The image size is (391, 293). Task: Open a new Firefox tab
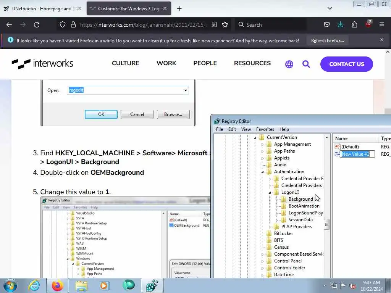[x=179, y=9]
